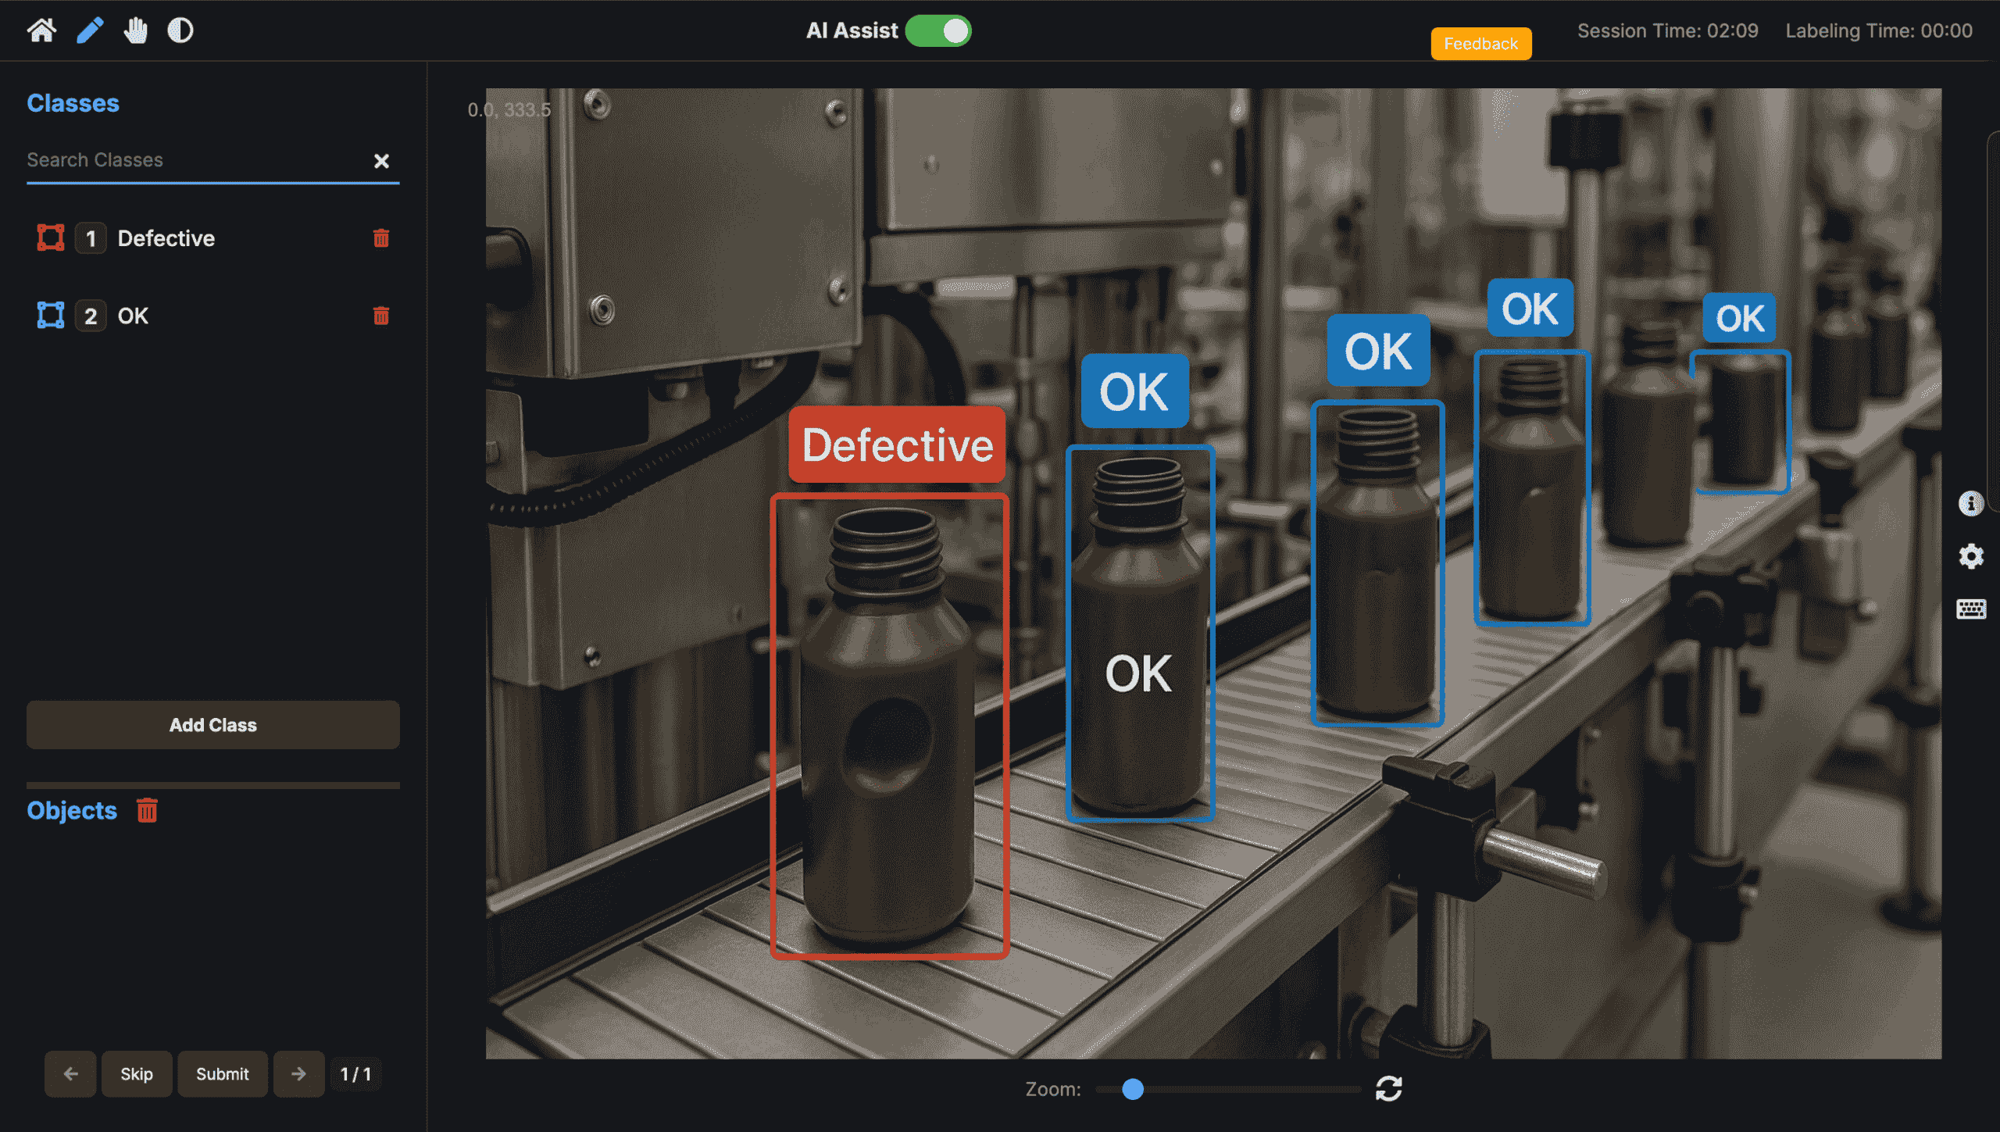Screen dimensions: 2000x1132
Task: Click the zoom reset refresh icon
Action: (x=1390, y=1088)
